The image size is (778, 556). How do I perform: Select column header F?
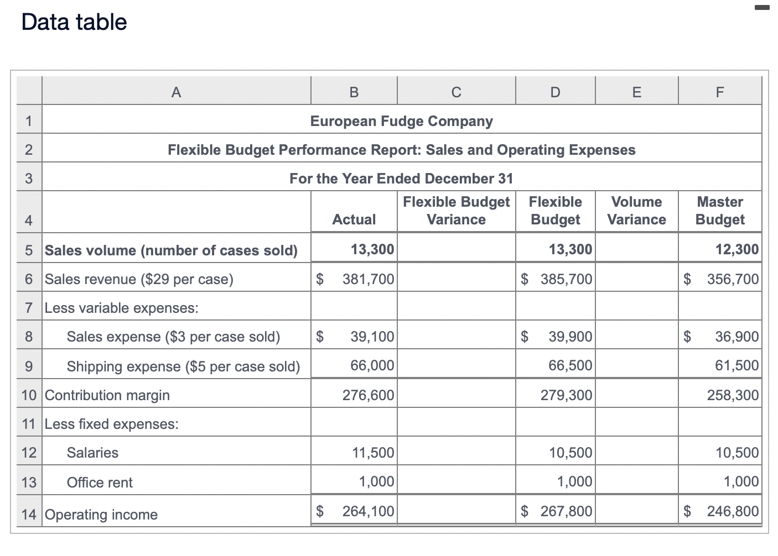(719, 91)
